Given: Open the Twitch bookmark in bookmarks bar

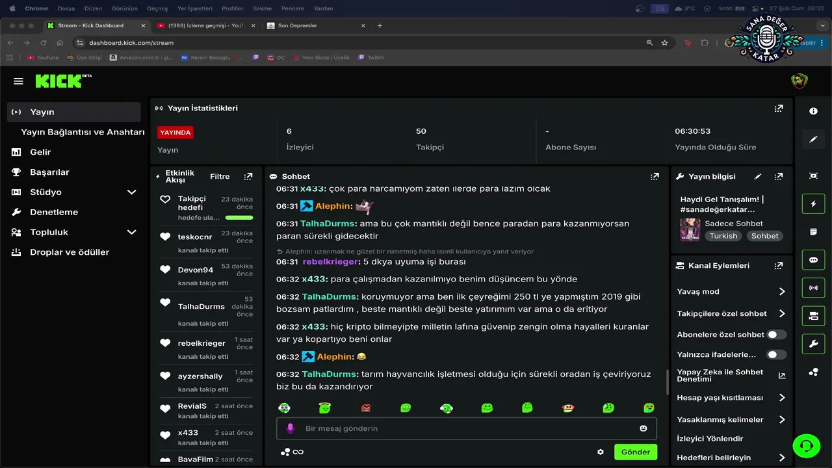Looking at the screenshot, I should click(x=370, y=57).
